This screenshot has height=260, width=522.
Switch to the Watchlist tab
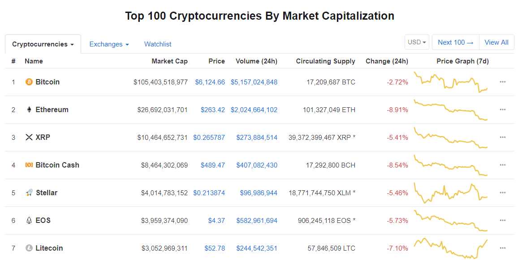coord(158,44)
